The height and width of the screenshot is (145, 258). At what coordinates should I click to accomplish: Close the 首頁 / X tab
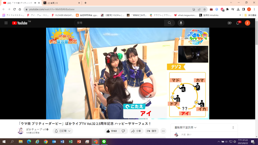pos(79,3)
